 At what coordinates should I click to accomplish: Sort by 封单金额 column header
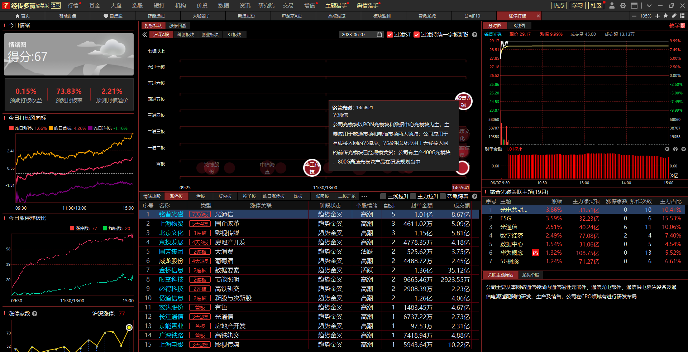pyautogui.click(x=421, y=206)
